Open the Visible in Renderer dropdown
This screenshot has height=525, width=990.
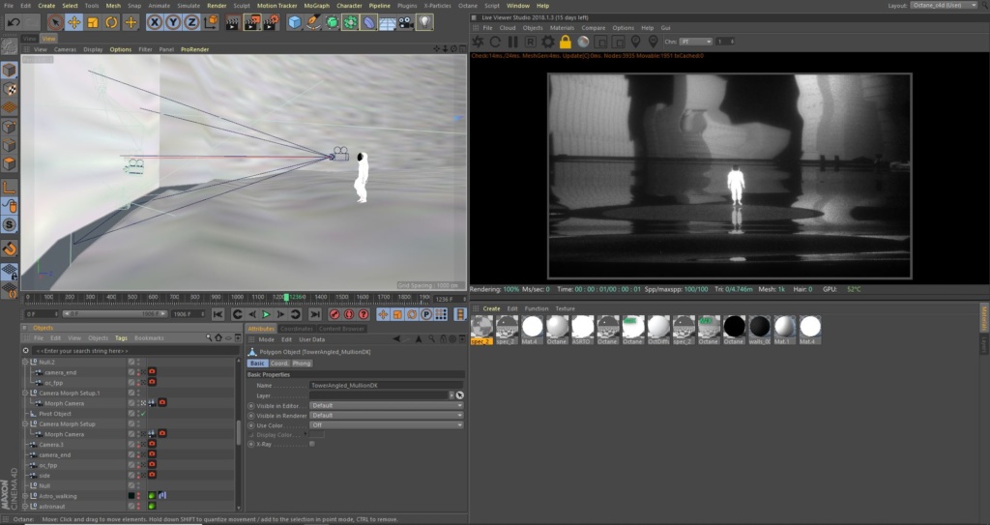[386, 416]
